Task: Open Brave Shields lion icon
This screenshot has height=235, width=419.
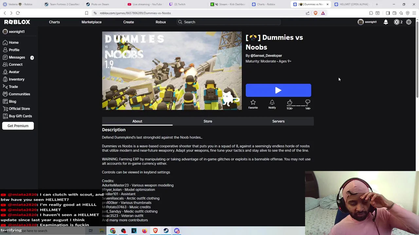Action: tap(316, 13)
